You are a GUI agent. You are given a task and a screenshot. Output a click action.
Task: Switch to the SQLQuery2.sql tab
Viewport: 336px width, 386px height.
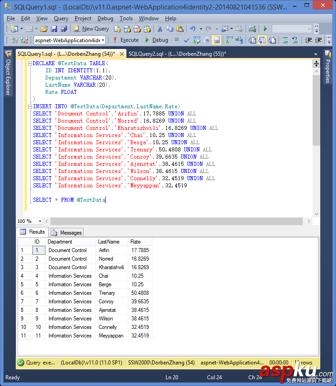point(177,54)
